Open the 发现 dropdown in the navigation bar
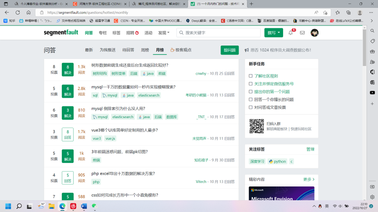378x212 pixels. [x=163, y=33]
